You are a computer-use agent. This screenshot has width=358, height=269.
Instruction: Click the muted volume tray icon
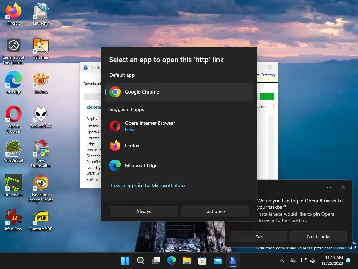(x=313, y=261)
